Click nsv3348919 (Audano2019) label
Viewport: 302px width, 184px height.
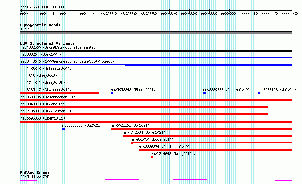click(44, 104)
